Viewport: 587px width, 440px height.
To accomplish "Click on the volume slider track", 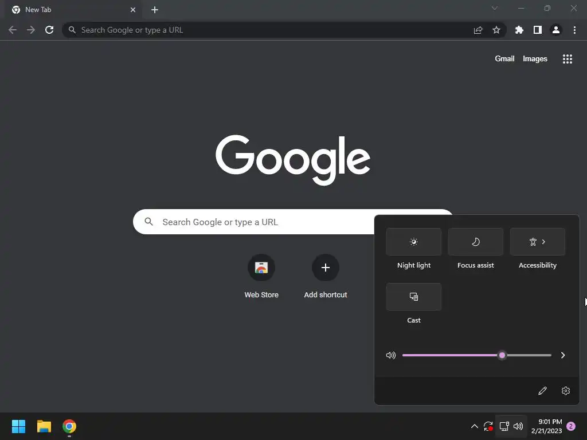I will click(476, 355).
